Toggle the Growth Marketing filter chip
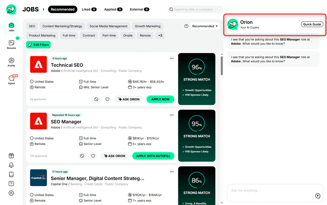The height and width of the screenshot is (205, 327). click(x=148, y=26)
